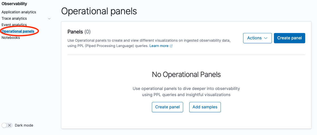This screenshot has height=135, width=317.
Task: Click the No Operational Panels empty-state heading
Action: (x=186, y=75)
